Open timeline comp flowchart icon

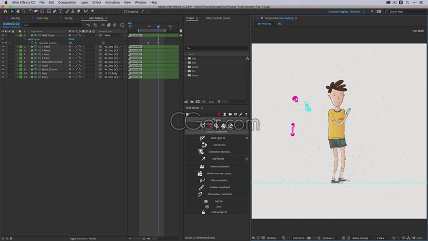point(88,25)
